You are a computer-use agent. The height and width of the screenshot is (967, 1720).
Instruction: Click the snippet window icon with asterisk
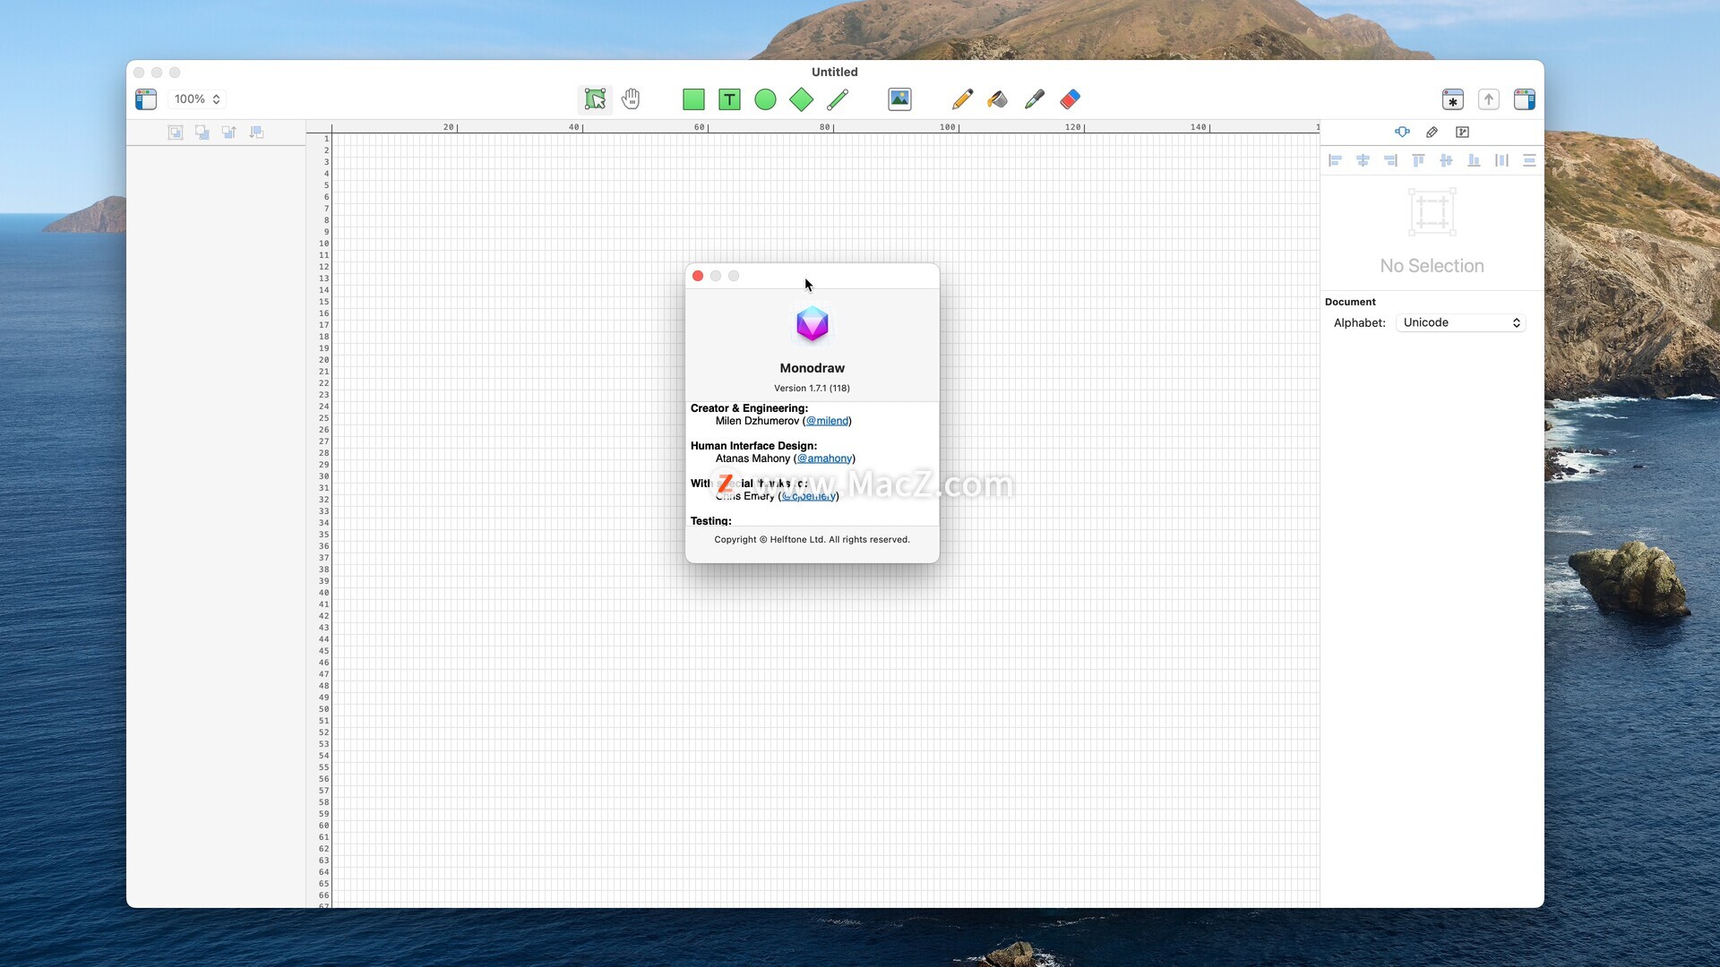point(1453,99)
